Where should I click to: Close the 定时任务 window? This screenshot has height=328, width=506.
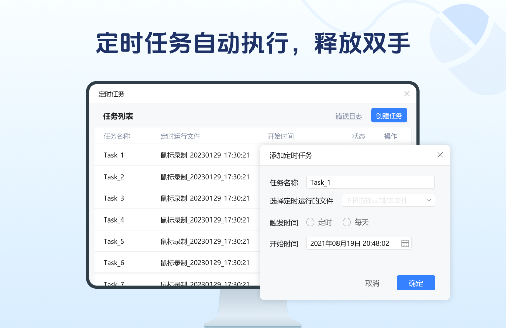point(407,93)
